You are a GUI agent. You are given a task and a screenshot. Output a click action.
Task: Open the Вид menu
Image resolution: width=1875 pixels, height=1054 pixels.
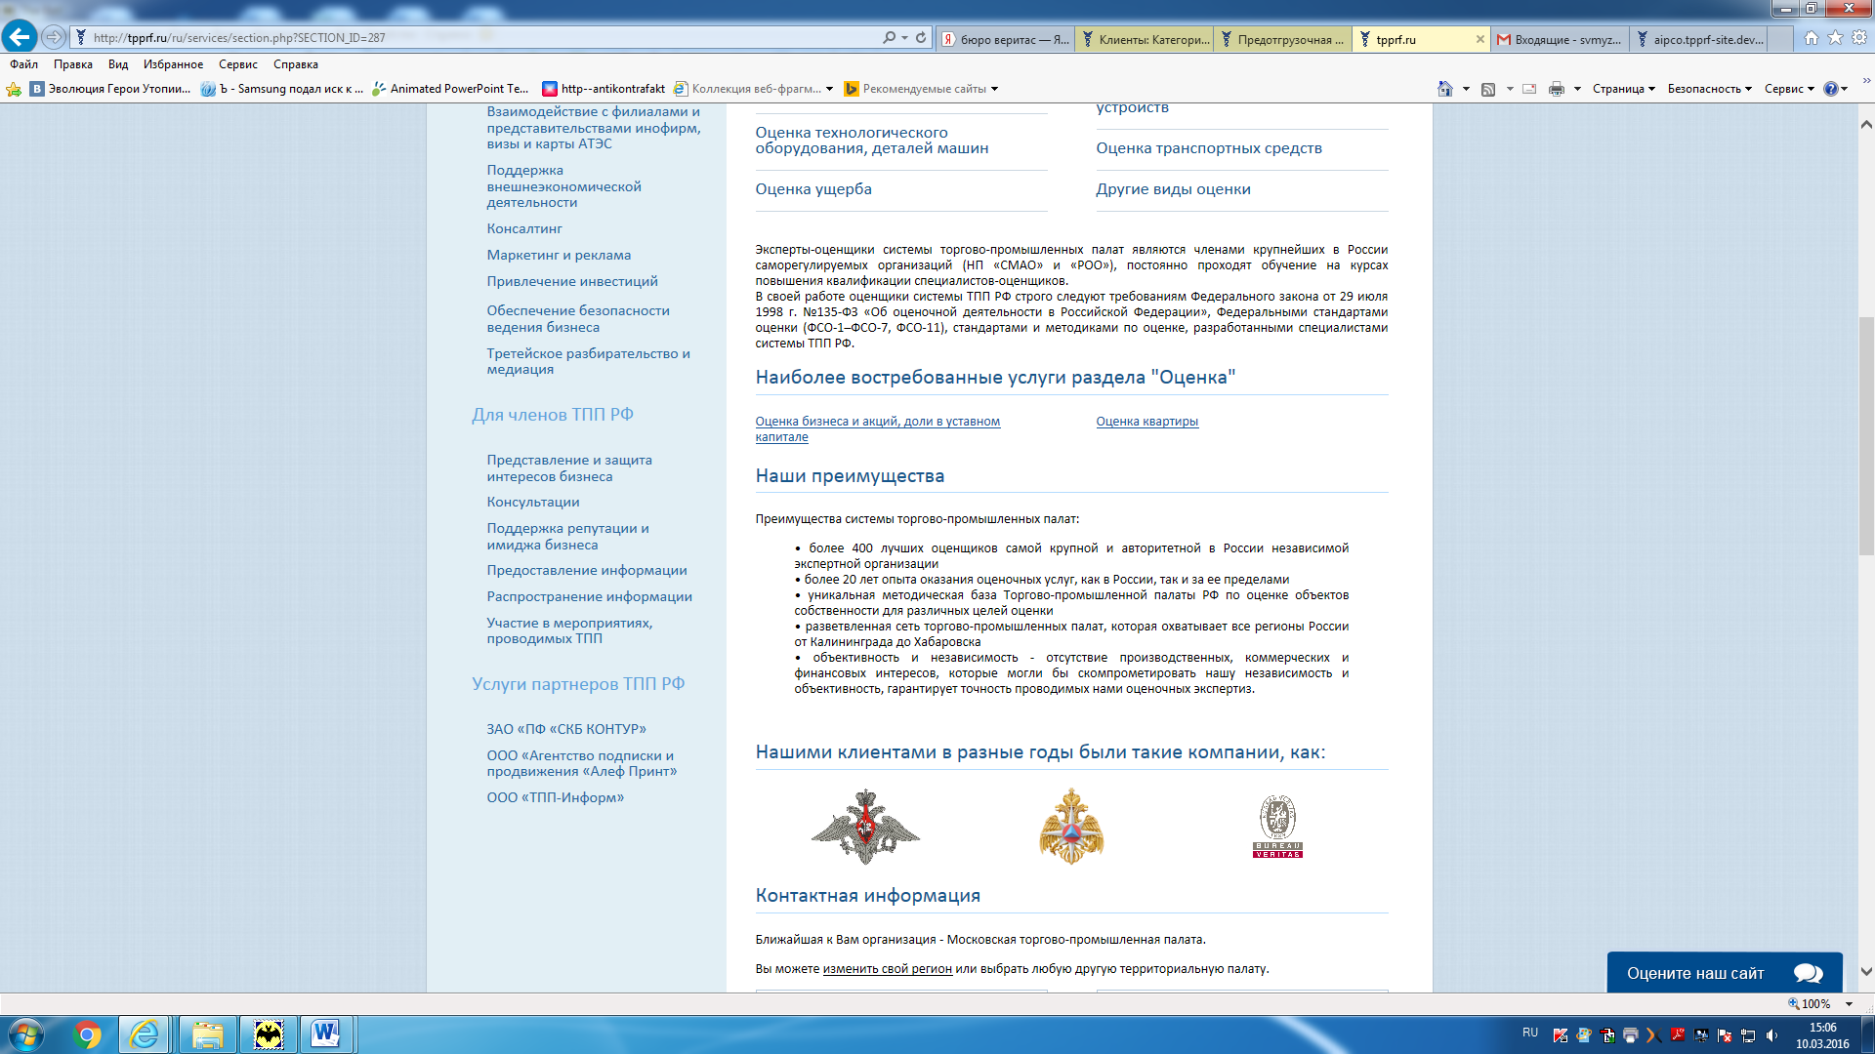[x=118, y=64]
